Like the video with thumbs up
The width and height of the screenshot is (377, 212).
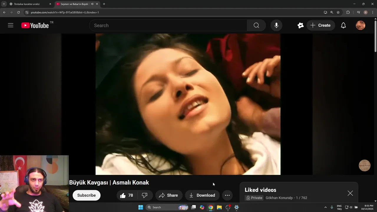(127, 195)
